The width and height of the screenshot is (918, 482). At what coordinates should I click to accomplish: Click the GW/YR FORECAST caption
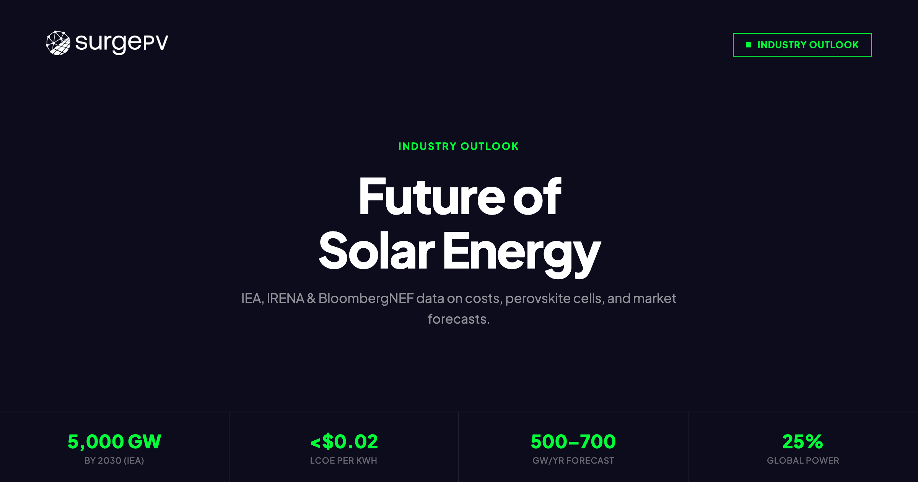[573, 461]
